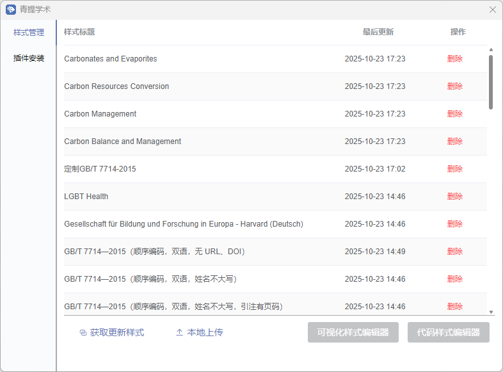Viewport: 503px width, 372px height.
Task: Close the 青提学术 window
Action: (492, 10)
